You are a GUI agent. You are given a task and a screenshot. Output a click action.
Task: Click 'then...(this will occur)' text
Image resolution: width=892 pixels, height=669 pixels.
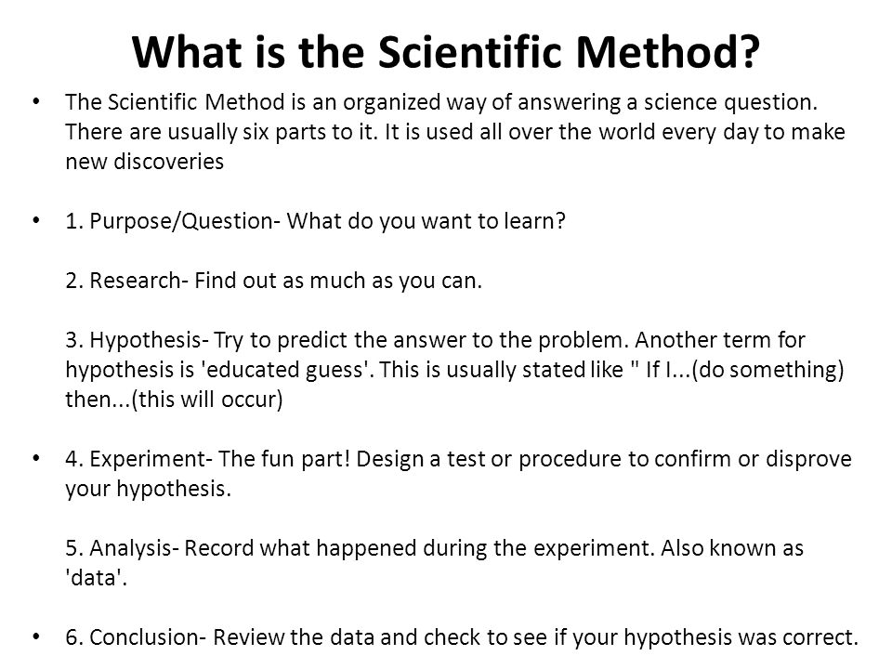pos(174,400)
